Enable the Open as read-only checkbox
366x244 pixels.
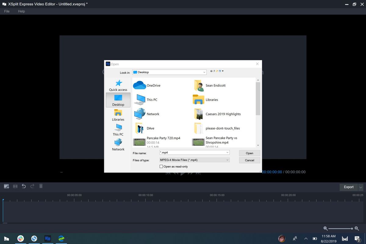point(161,166)
